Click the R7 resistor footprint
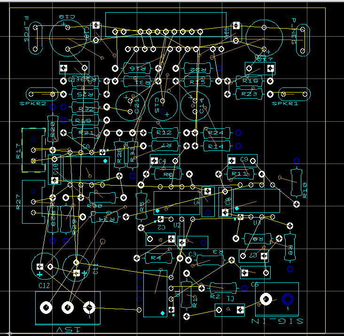Image resolution: width=344 pixels, height=336 pixels. click(x=165, y=146)
